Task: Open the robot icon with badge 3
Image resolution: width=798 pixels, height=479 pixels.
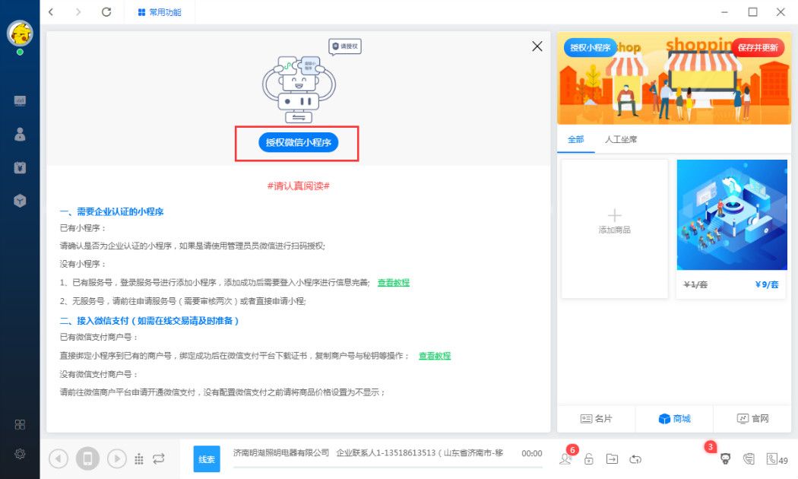Action: [725, 459]
